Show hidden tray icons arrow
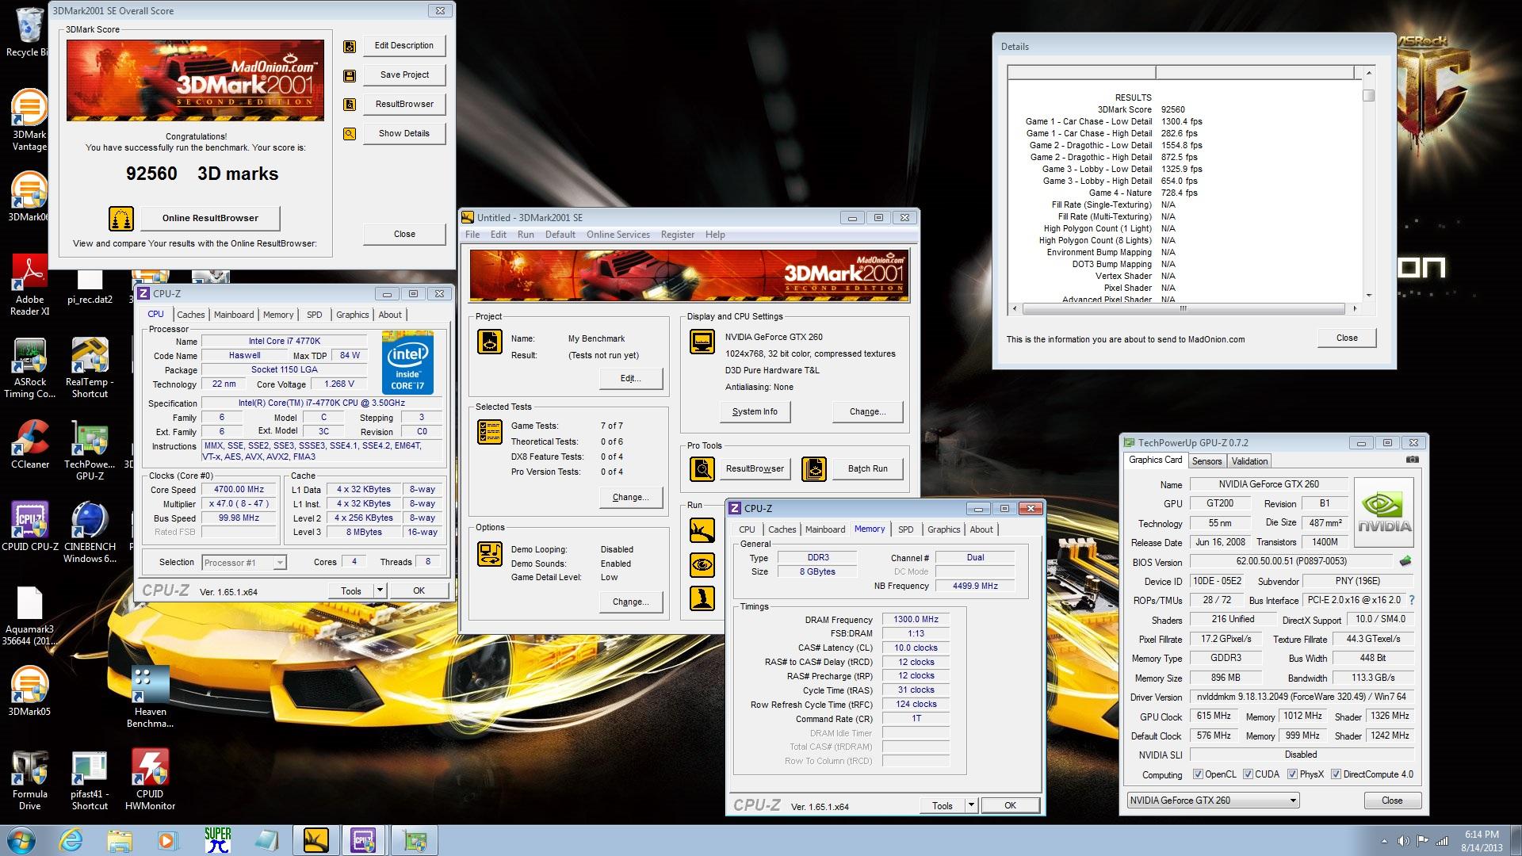The image size is (1522, 856). [x=1384, y=841]
